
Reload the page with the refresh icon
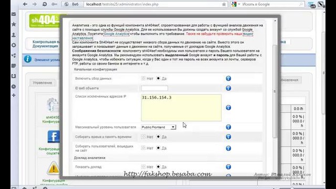45,4
